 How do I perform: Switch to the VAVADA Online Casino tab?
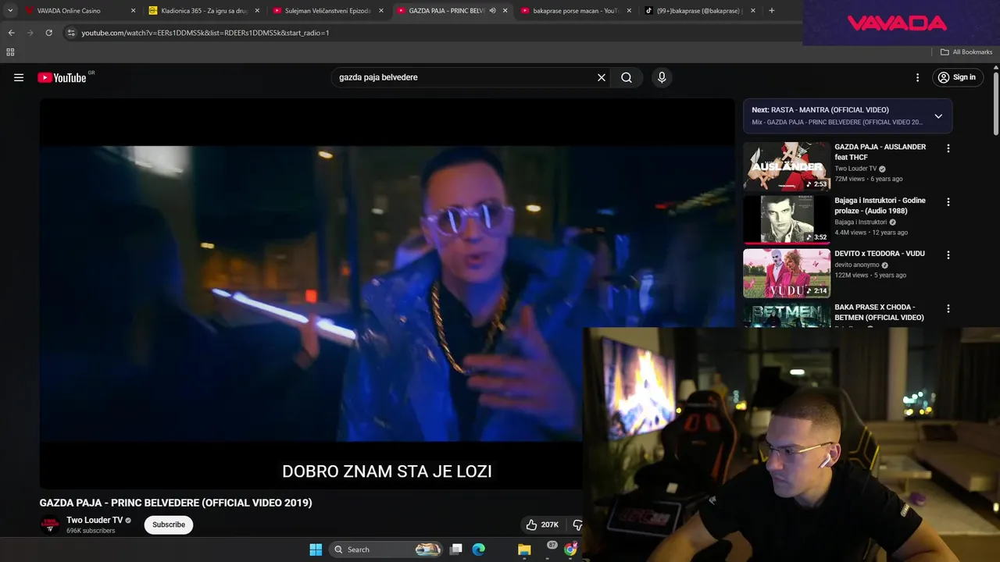[x=80, y=11]
